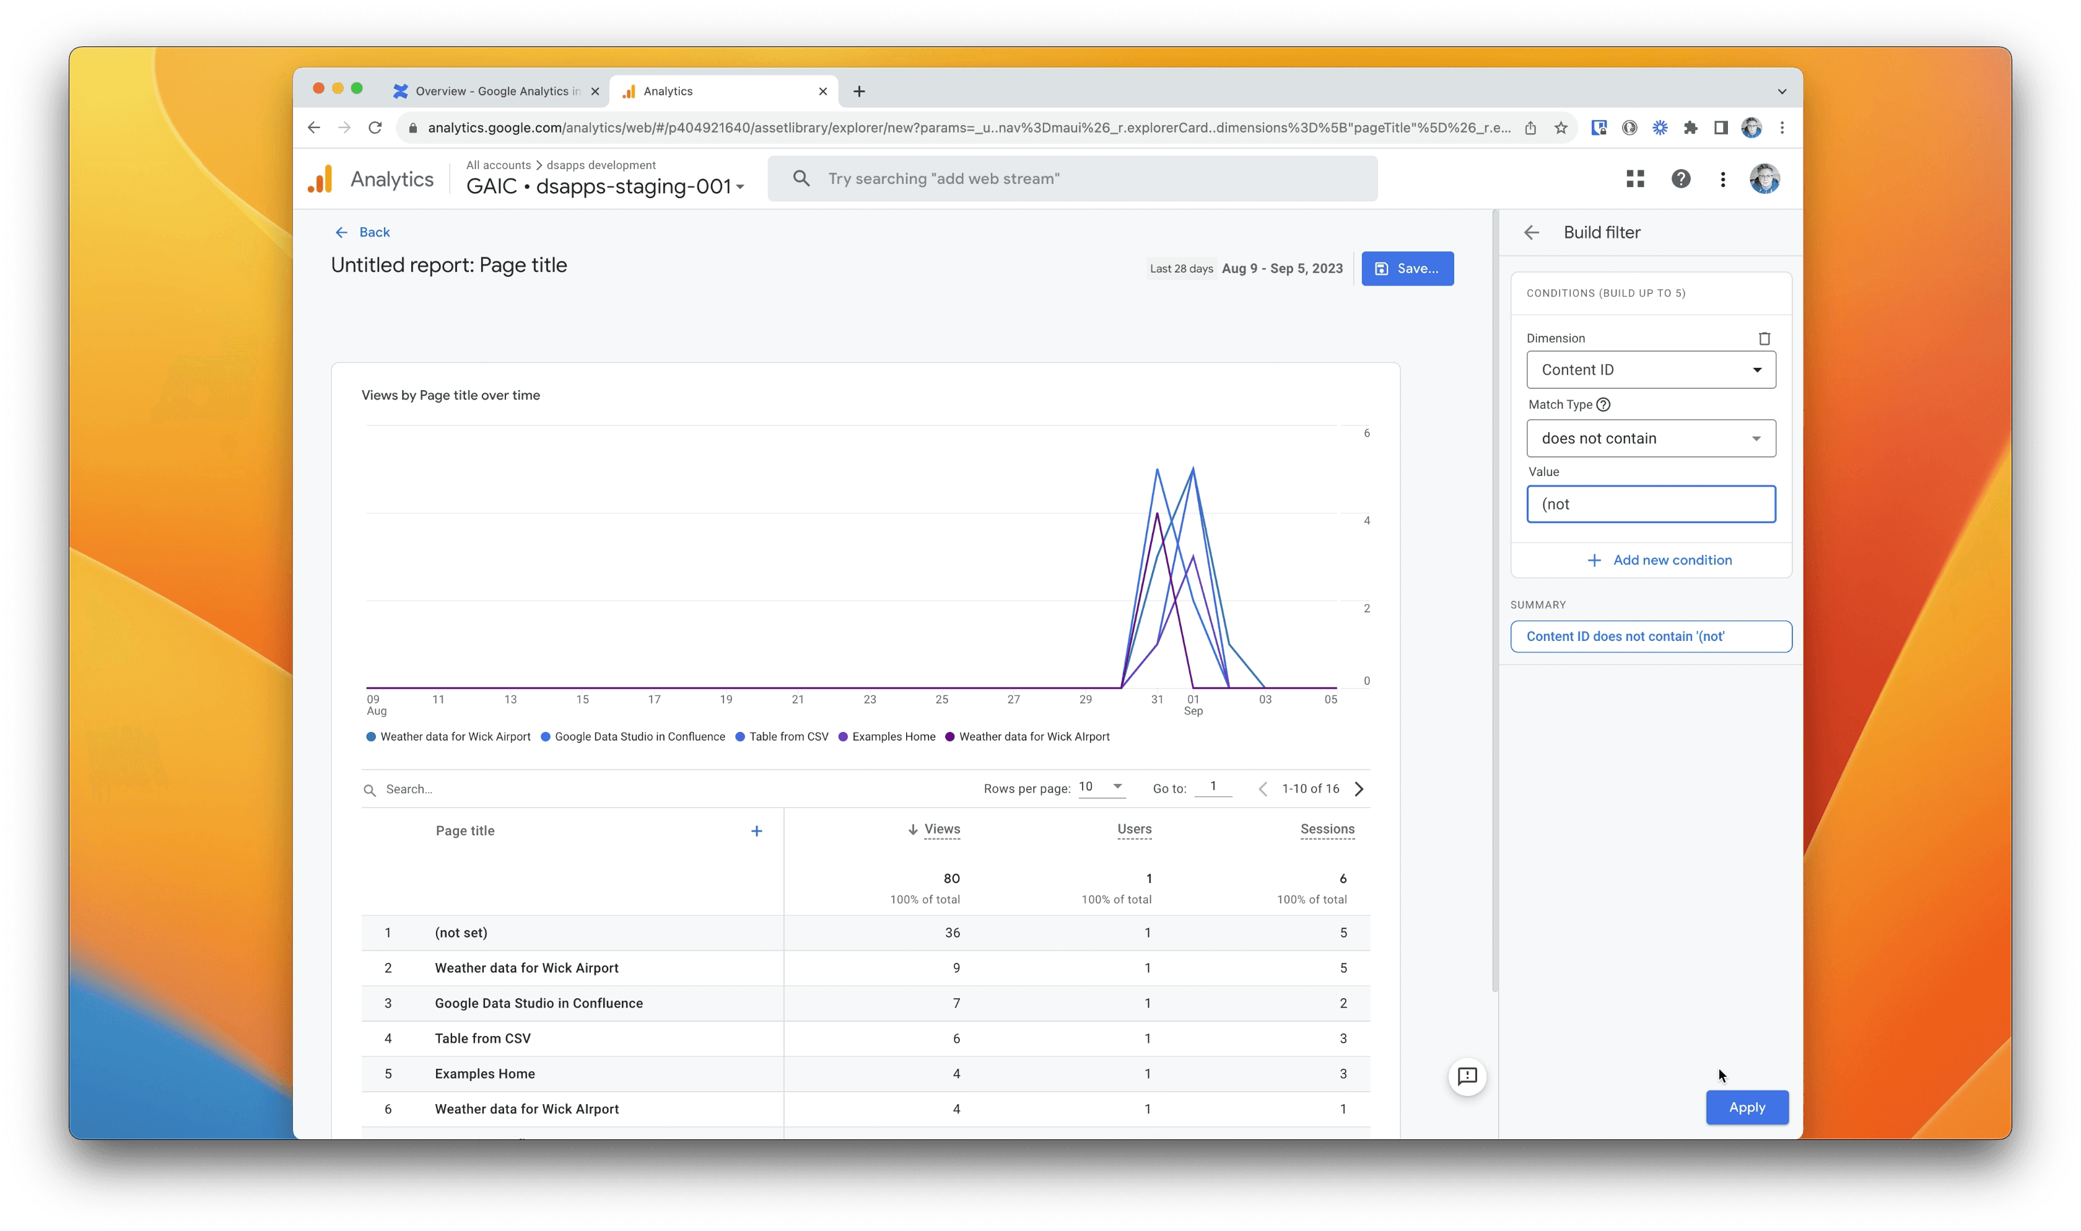The image size is (2081, 1231).
Task: Click Page title column header
Action: click(x=465, y=831)
